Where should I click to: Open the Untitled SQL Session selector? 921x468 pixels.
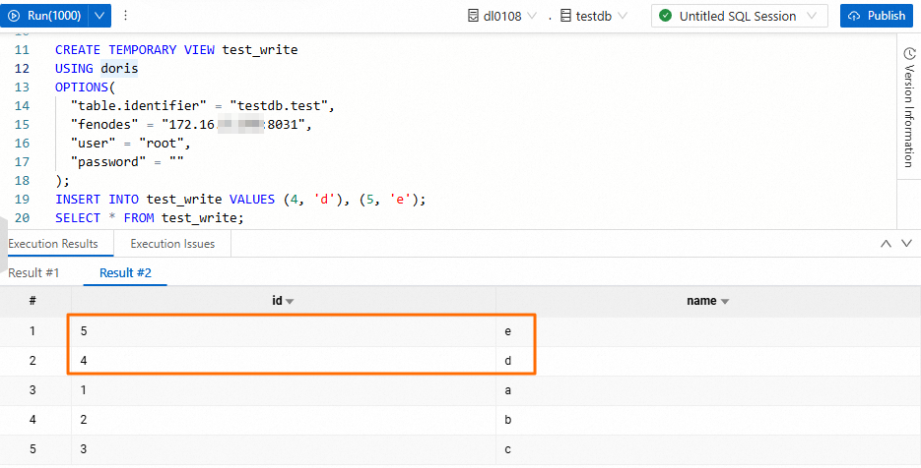tap(739, 16)
